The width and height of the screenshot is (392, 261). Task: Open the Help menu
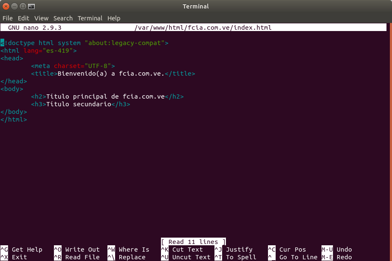click(114, 18)
